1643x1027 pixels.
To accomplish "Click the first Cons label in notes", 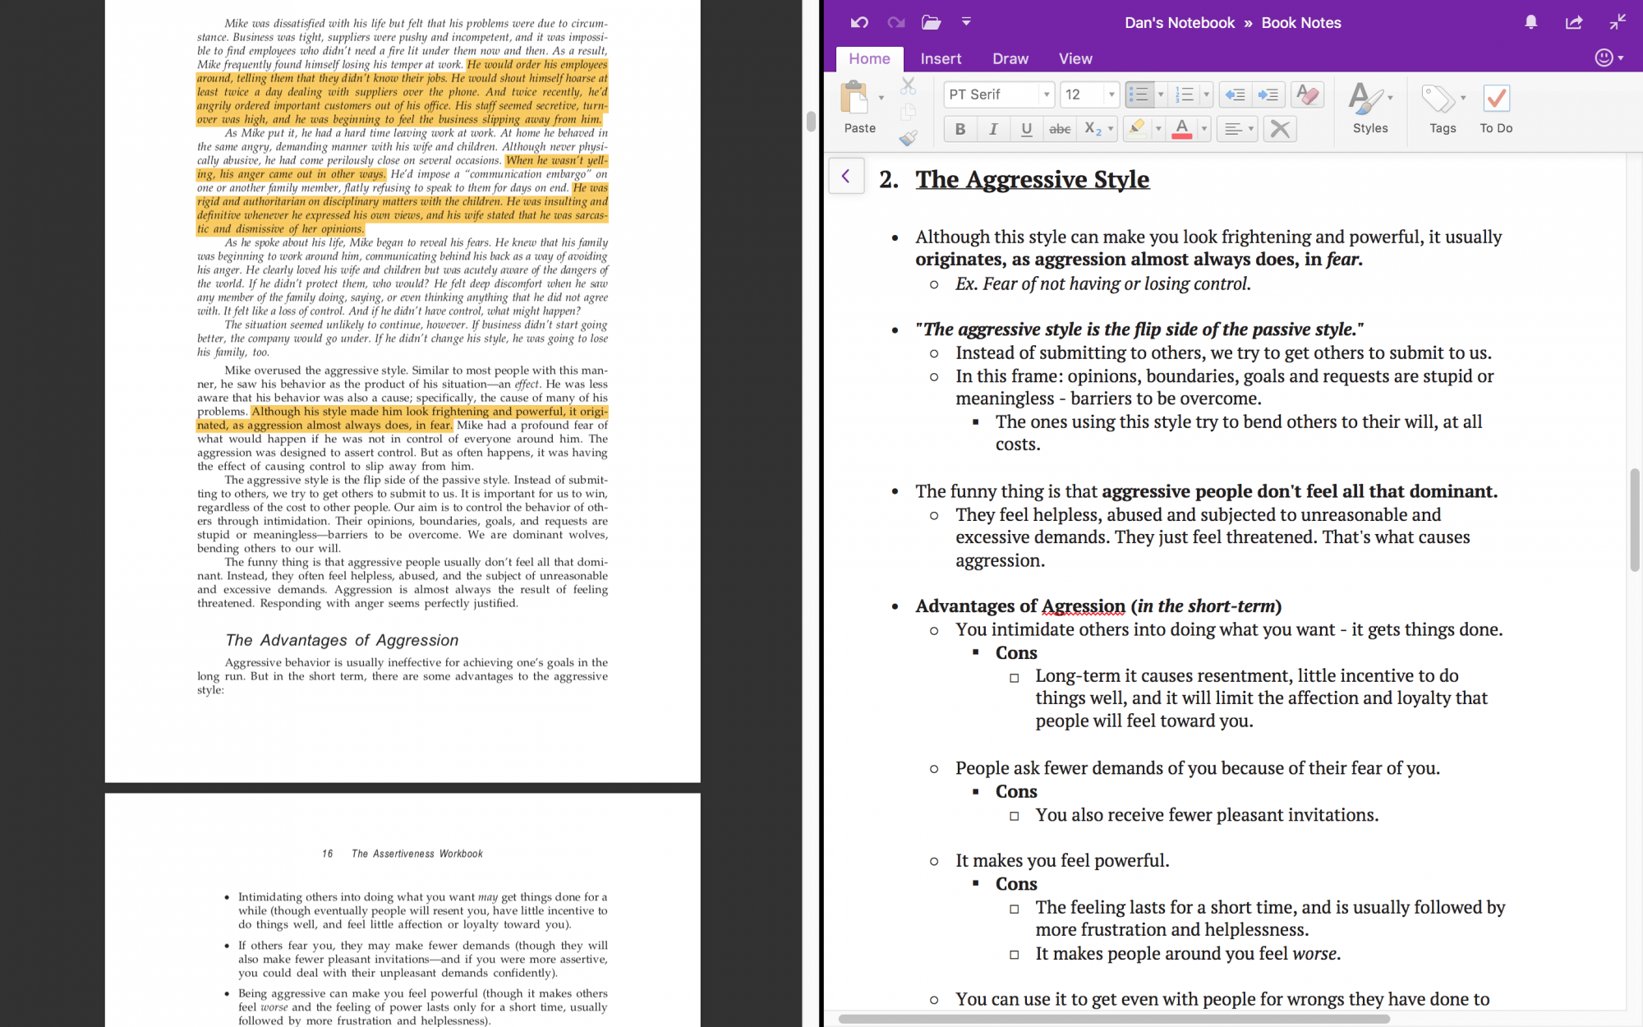I will (1016, 652).
